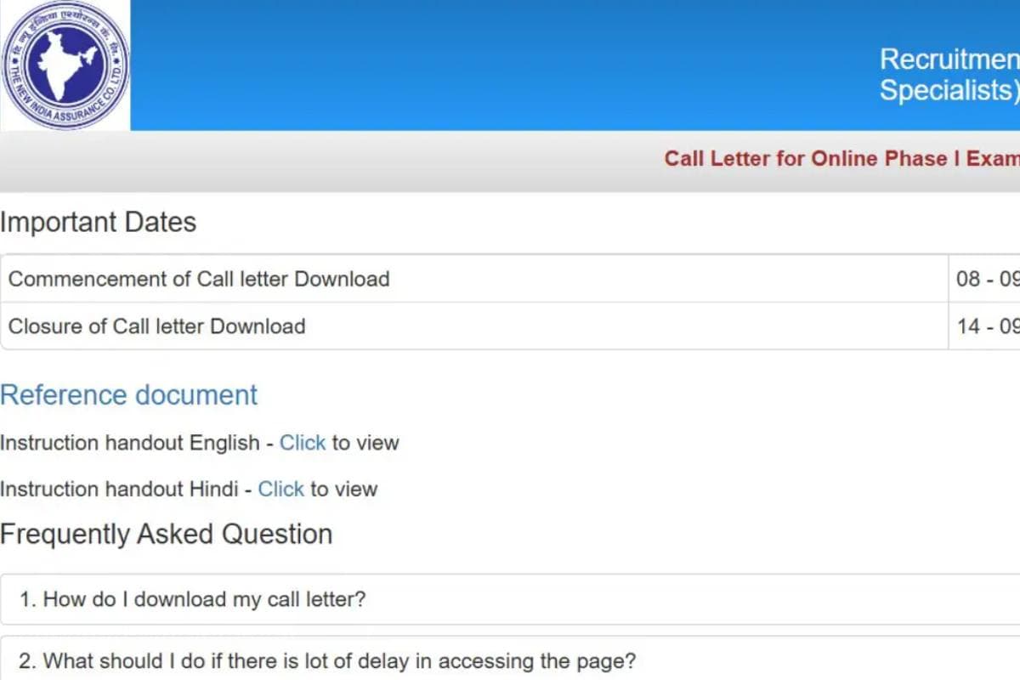The width and height of the screenshot is (1020, 680).
Task: Select the 'Closure of Call letter Download' row
Action: click(x=156, y=326)
